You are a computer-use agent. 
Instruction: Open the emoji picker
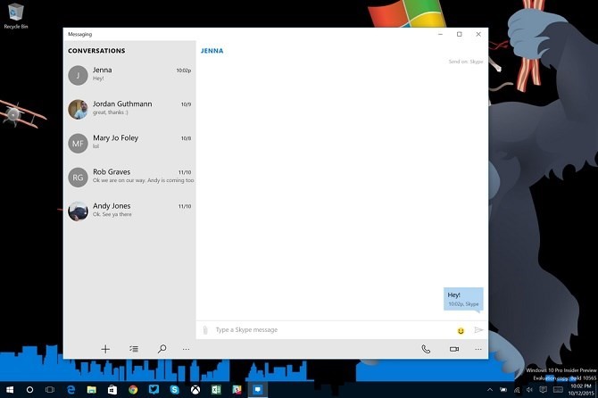[461, 330]
